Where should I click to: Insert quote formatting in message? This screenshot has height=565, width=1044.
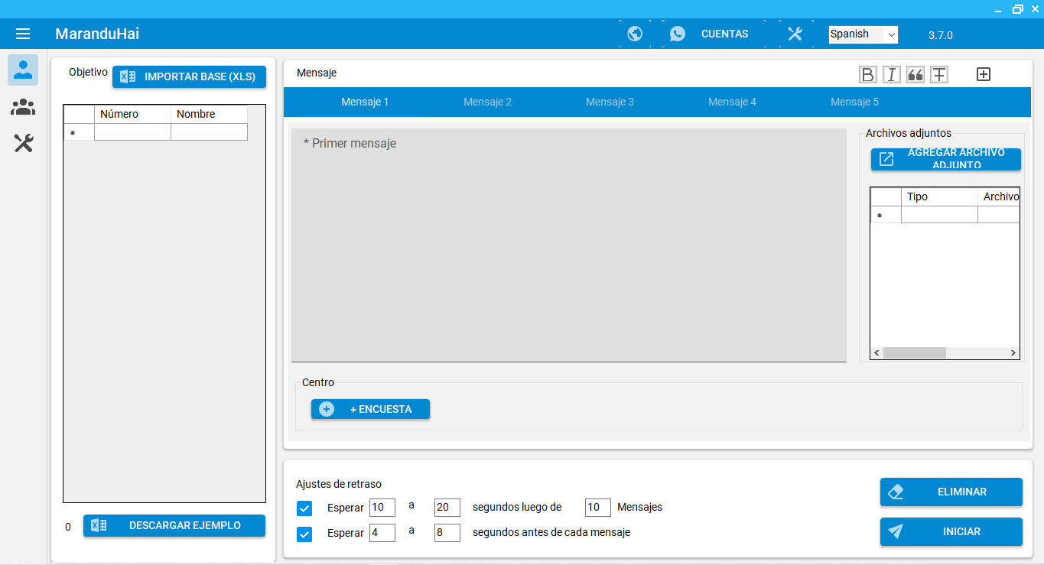[x=915, y=74]
